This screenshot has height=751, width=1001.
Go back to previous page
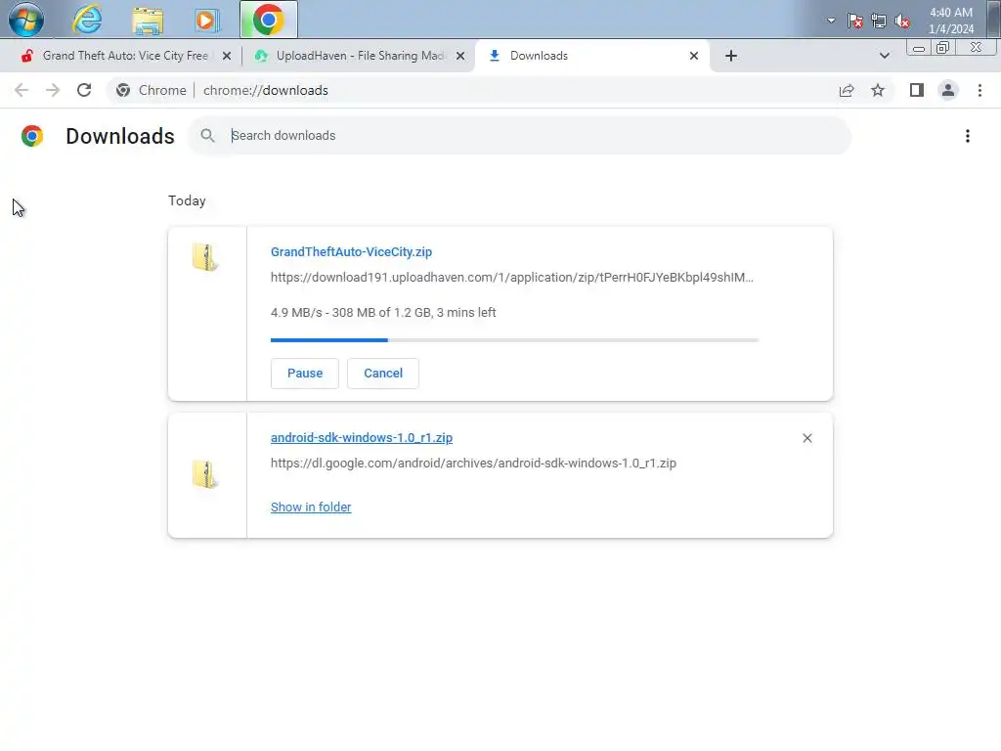[22, 90]
